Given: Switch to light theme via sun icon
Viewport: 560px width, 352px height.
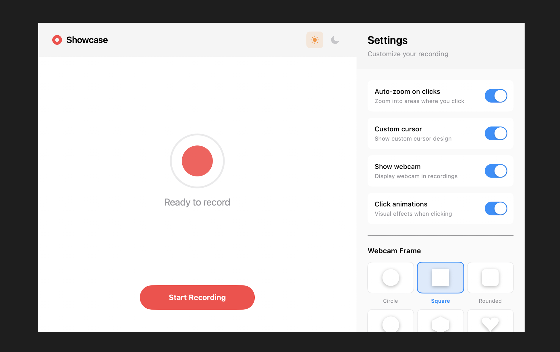Looking at the screenshot, I should click(x=315, y=40).
